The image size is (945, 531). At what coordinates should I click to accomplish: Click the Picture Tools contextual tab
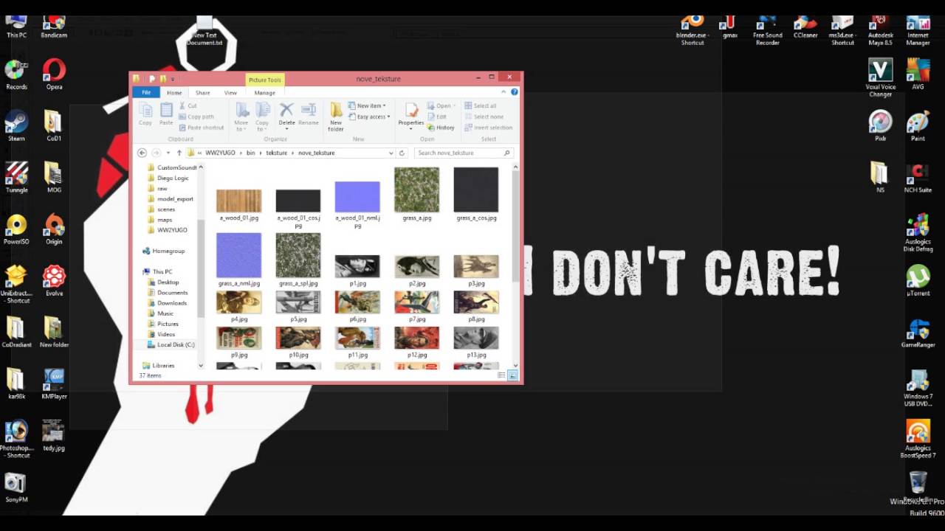(x=264, y=80)
